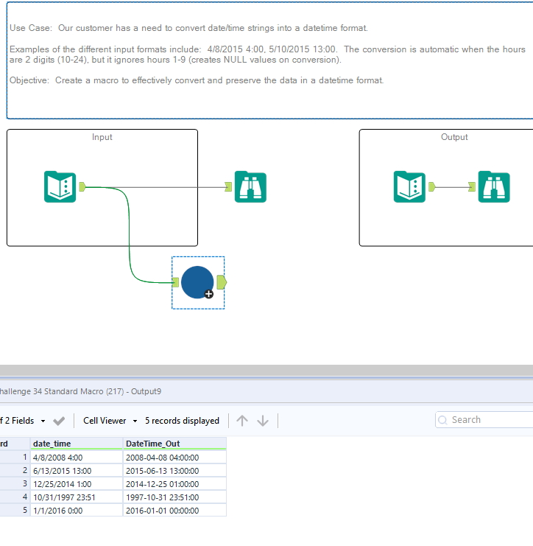Viewport: 533px width, 546px height.
Task: Select cell 2014-12-25 01:00:00
Action: (174, 484)
